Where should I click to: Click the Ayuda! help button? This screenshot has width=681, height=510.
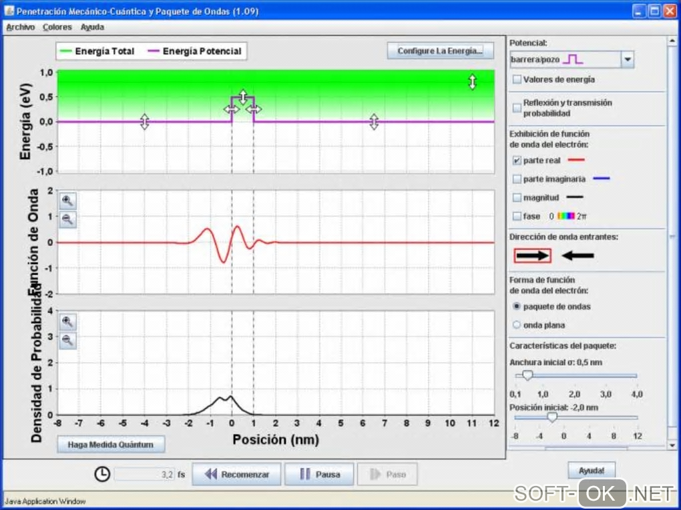tap(592, 471)
